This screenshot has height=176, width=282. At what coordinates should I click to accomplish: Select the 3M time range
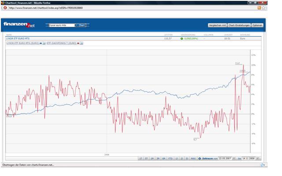pos(158,158)
